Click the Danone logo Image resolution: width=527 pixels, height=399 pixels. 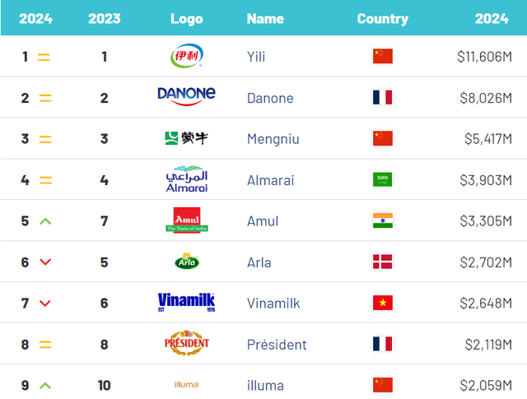tap(186, 96)
